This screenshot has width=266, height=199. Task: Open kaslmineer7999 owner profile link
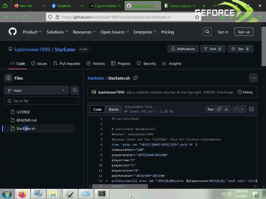(x=32, y=49)
